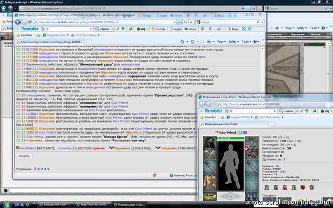Click the back arrow in the log window
Screen dimensions: 333x208
click(x=18, y=22)
